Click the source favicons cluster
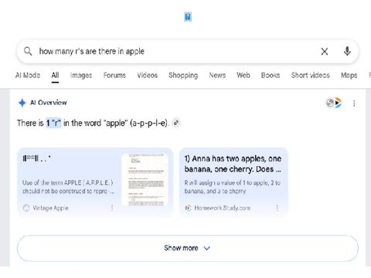 [334, 103]
